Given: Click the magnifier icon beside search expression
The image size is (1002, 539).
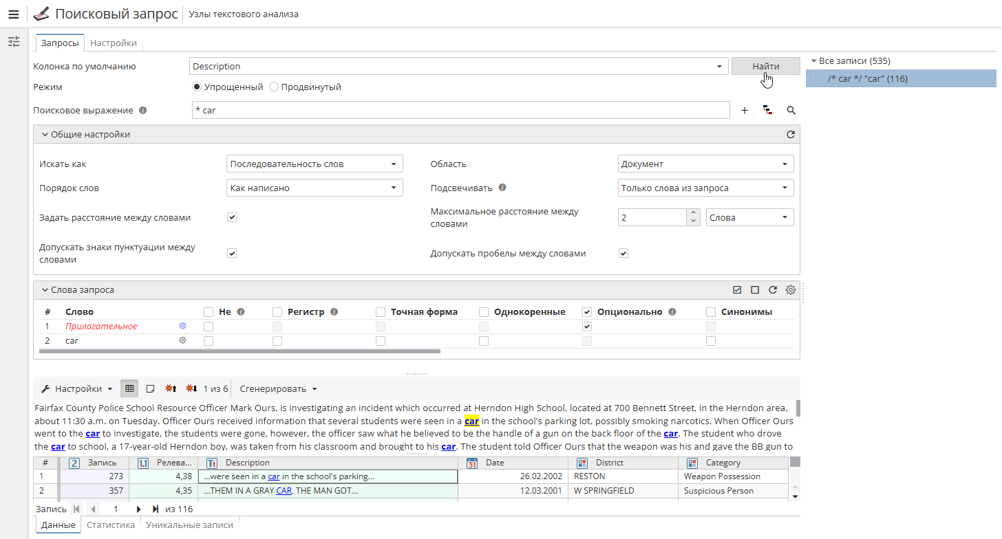Looking at the screenshot, I should tap(791, 110).
